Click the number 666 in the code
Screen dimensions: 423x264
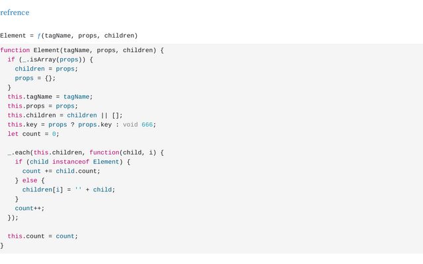coord(147,125)
